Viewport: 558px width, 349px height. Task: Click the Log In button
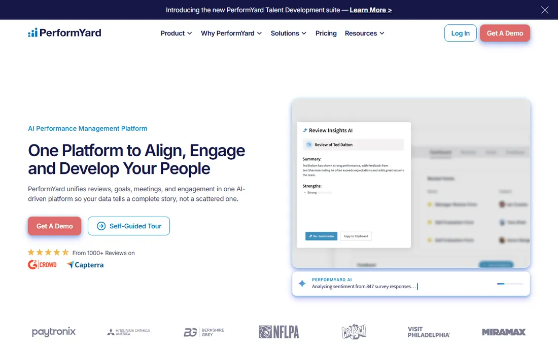coord(460,33)
